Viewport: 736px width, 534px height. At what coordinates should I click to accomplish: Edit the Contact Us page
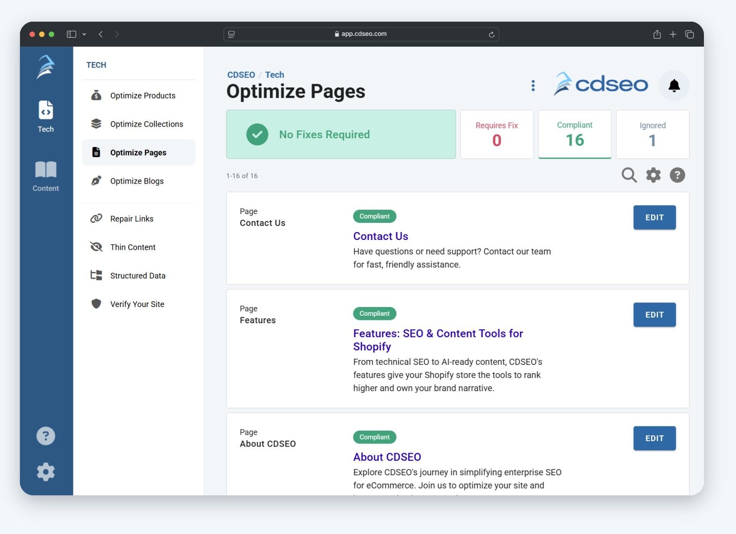pos(654,217)
